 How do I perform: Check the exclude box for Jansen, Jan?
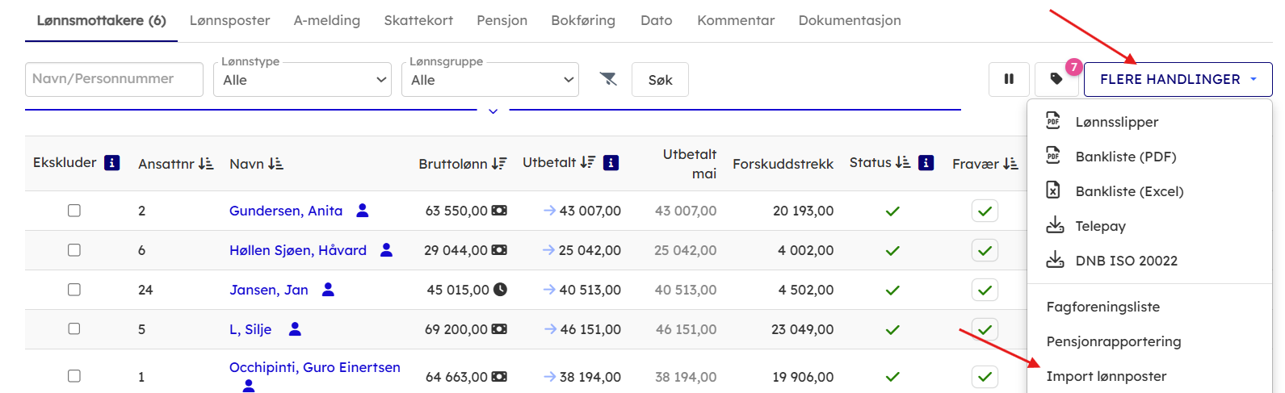74,290
